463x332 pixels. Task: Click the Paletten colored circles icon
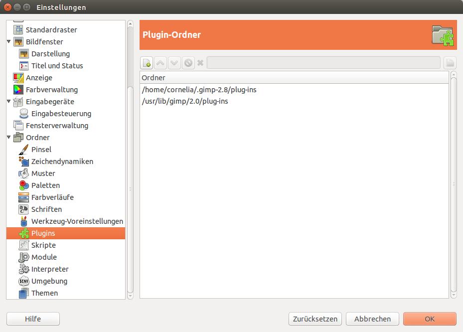click(24, 185)
